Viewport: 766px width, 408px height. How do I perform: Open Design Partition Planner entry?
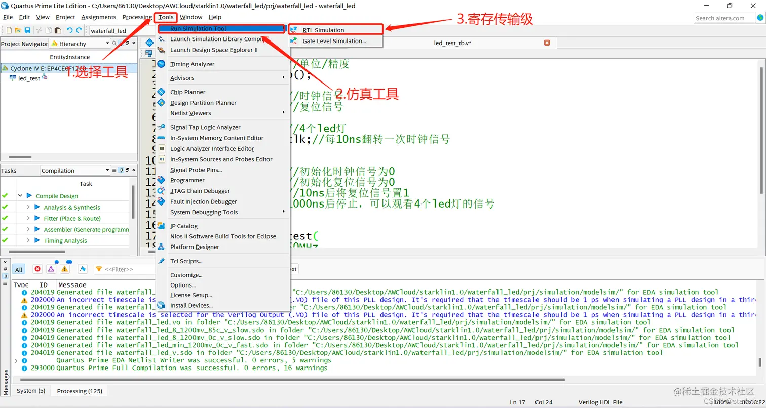click(203, 103)
